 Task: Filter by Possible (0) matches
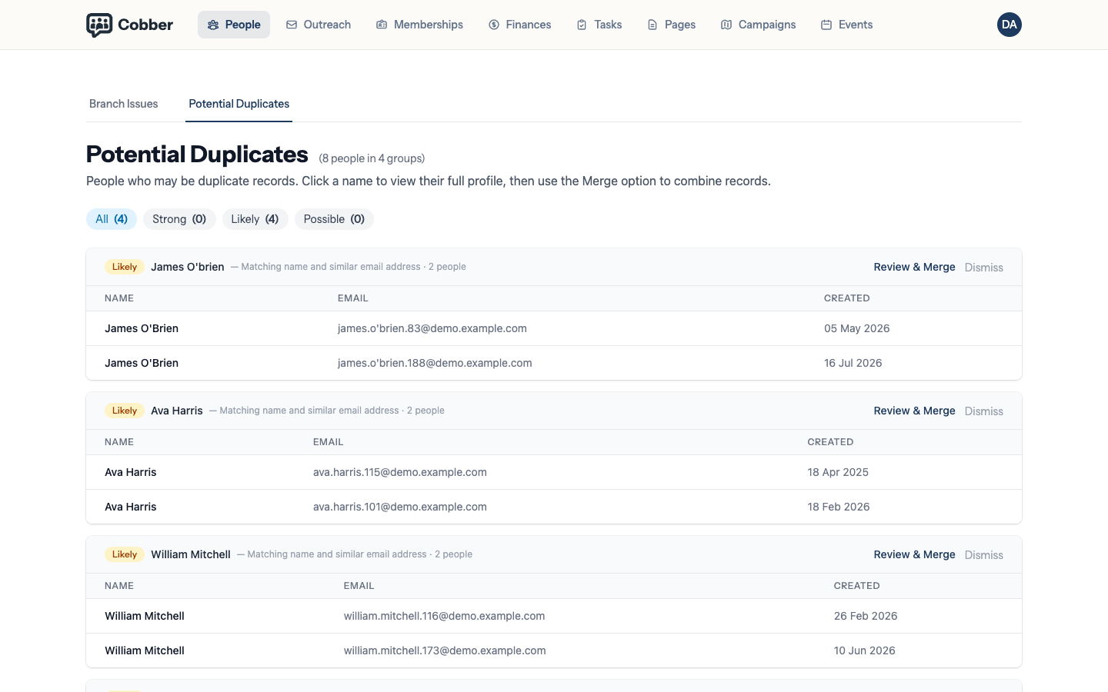point(334,219)
